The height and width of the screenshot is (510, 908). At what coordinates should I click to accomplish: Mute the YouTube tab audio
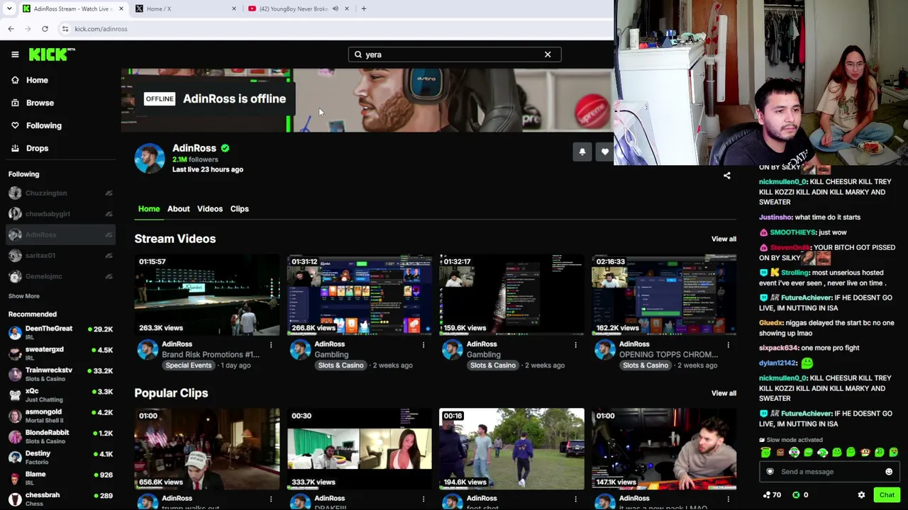pyautogui.click(x=335, y=8)
